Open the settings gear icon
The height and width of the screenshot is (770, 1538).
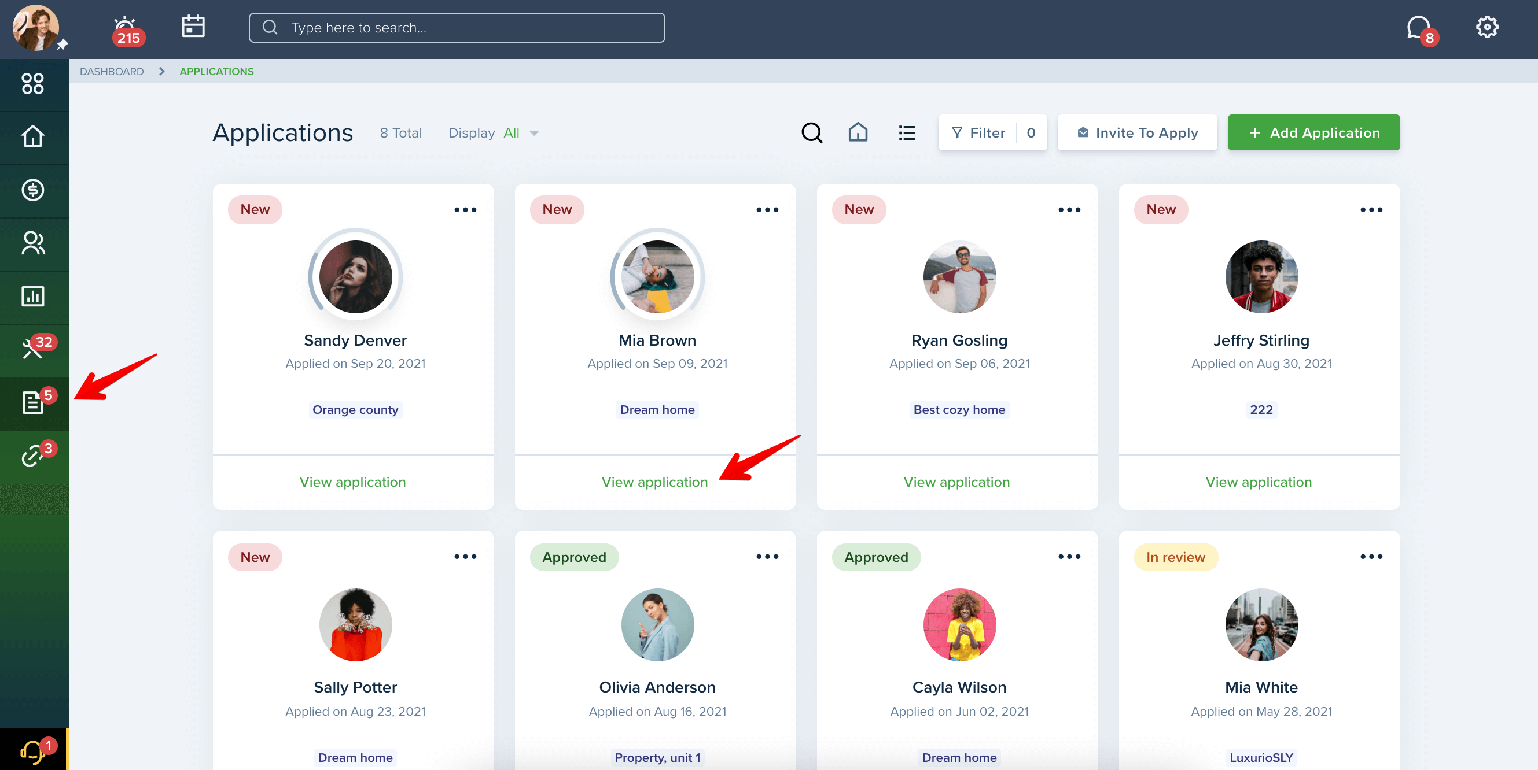[x=1487, y=27]
